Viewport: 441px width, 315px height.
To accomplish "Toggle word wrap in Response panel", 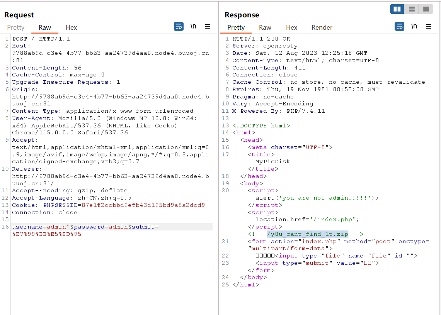I will (x=399, y=27).
